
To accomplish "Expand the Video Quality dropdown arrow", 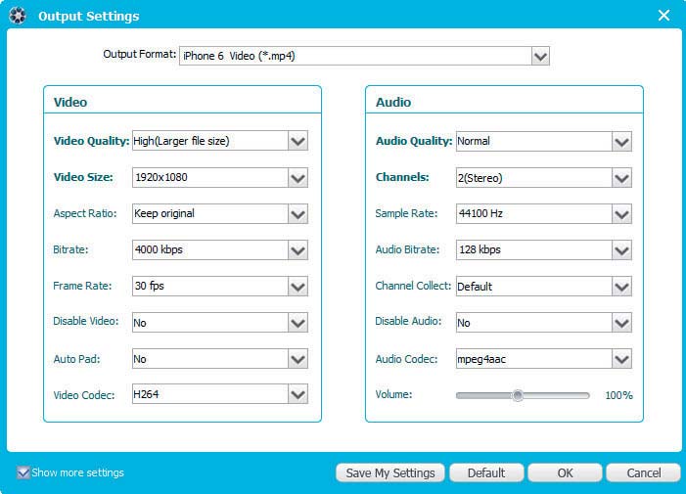I will point(297,141).
